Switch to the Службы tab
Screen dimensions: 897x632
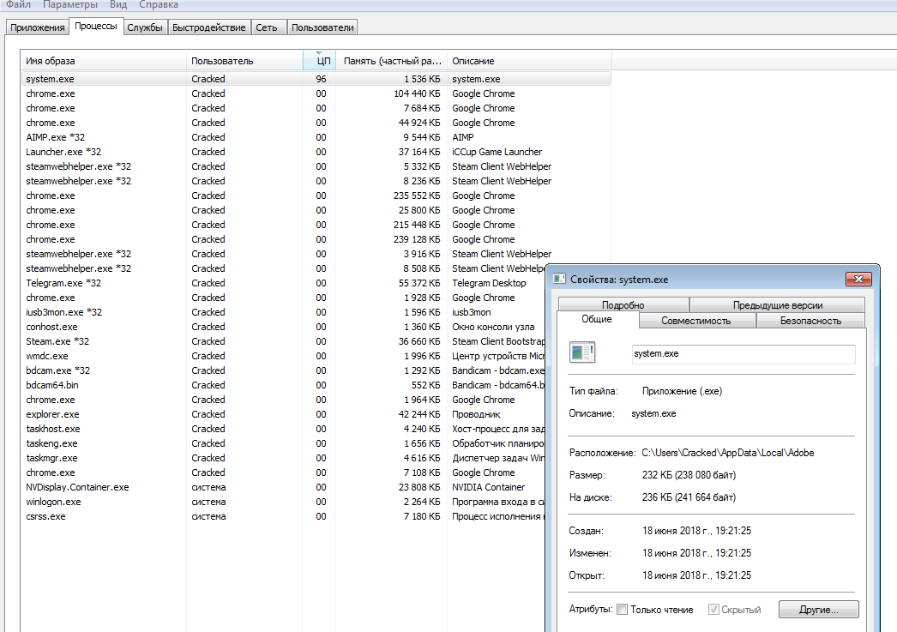point(145,27)
